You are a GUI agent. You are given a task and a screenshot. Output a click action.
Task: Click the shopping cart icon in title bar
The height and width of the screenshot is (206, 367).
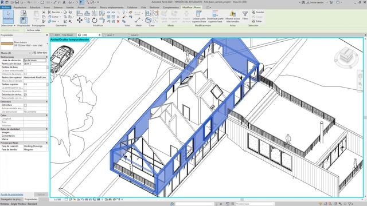331,2
